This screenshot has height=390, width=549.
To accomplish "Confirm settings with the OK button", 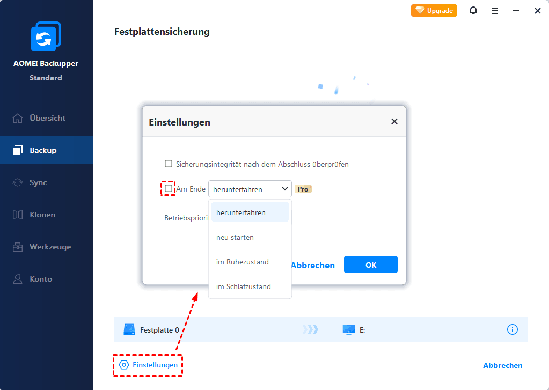I will pyautogui.click(x=370, y=264).
